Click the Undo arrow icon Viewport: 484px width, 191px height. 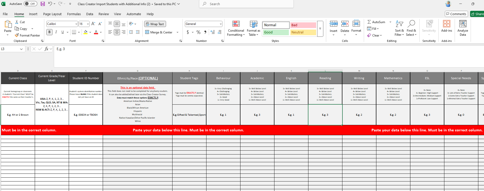click(x=50, y=4)
